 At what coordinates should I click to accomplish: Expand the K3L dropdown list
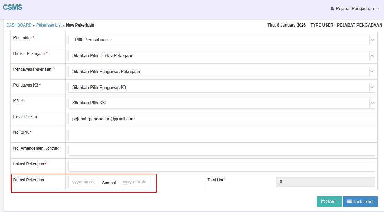(x=221, y=103)
